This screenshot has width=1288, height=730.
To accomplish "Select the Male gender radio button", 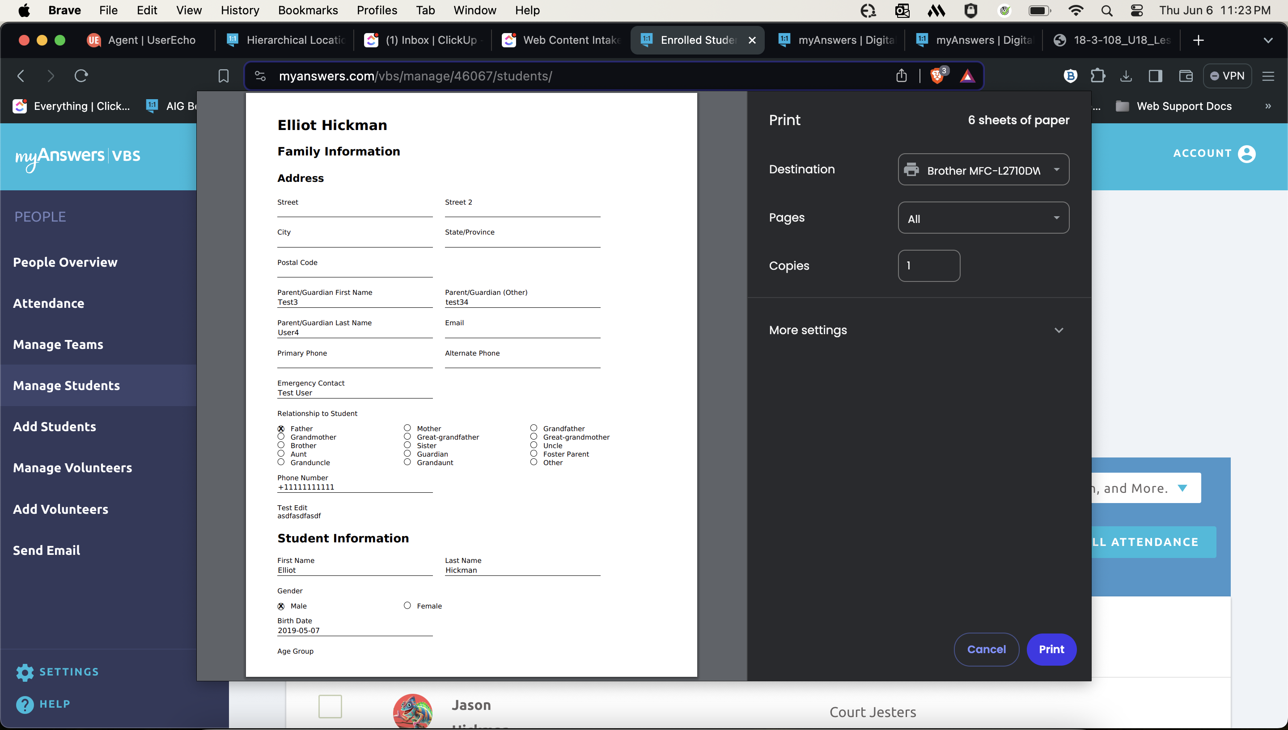I will 281,606.
